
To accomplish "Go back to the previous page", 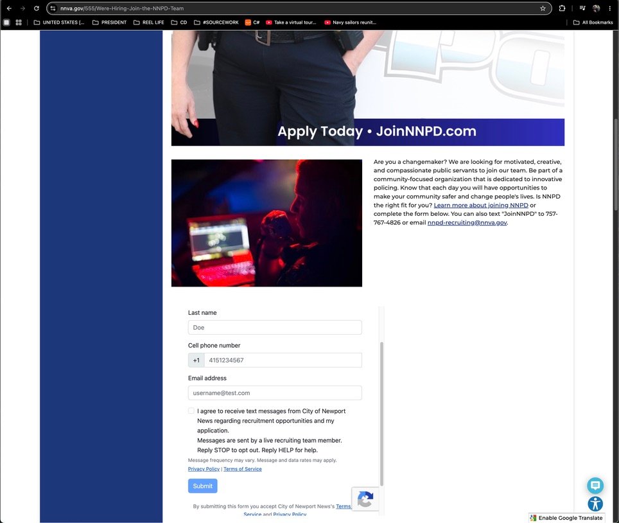I will [9, 8].
